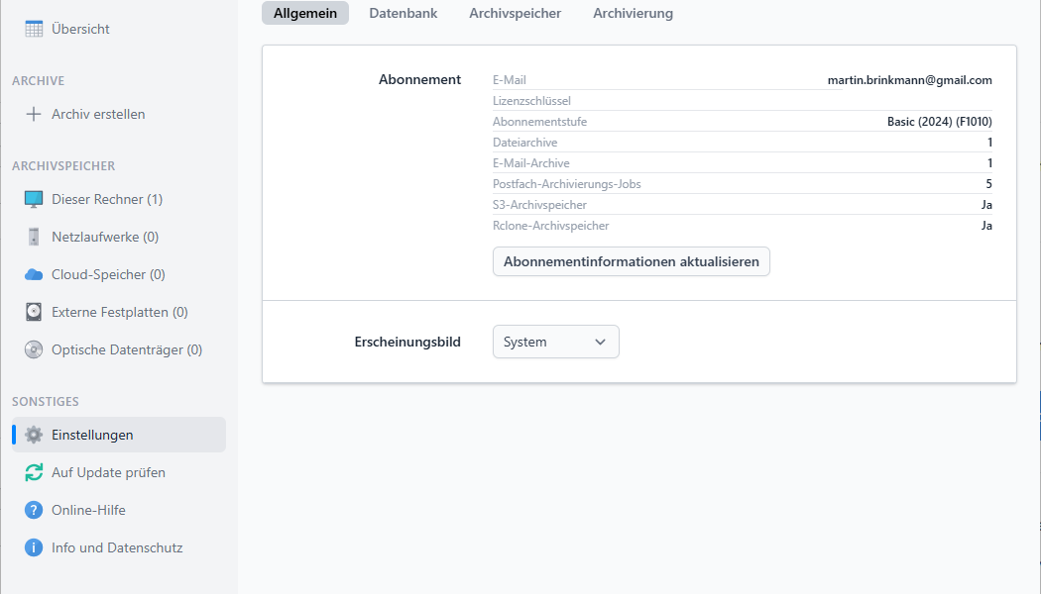The width and height of the screenshot is (1041, 594).
Task: Click the Netzlaufwerke drive icon
Action: (34, 237)
